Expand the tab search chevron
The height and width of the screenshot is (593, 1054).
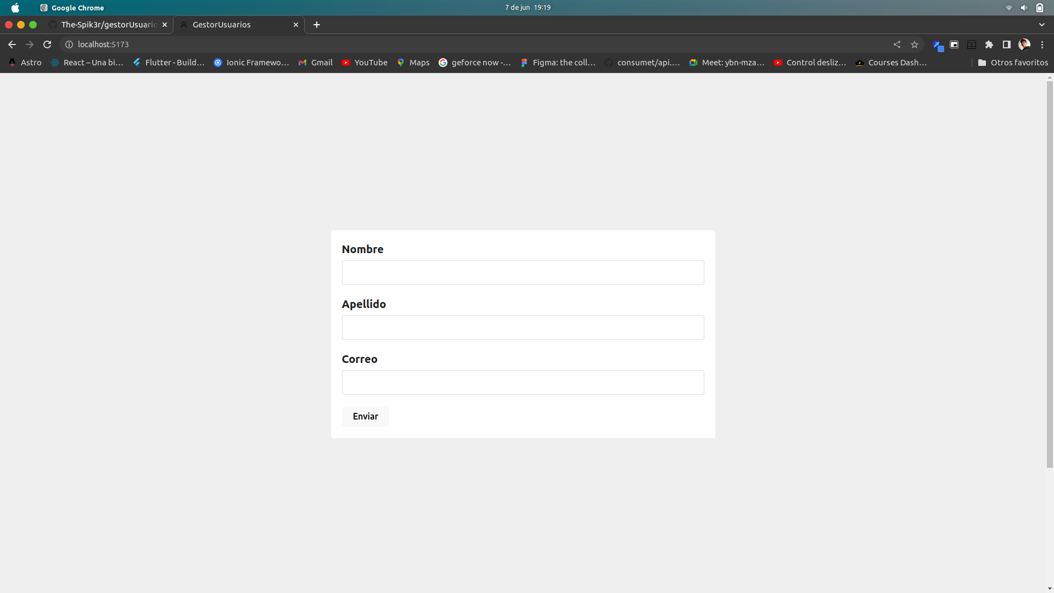coord(1042,25)
